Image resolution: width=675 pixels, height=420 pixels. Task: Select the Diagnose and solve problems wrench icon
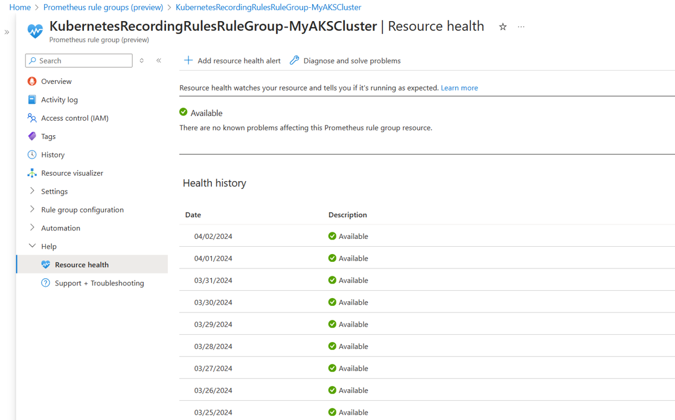pos(294,60)
